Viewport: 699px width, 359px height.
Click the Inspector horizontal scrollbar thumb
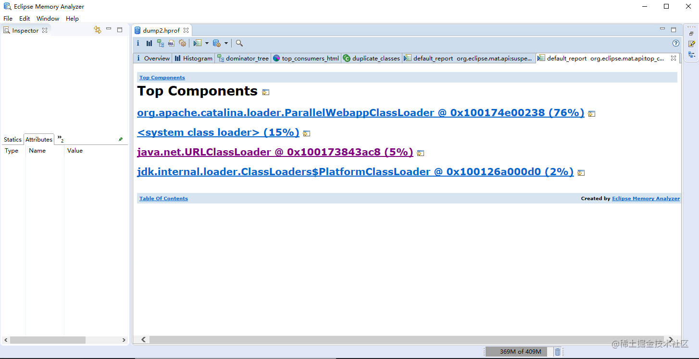click(x=48, y=340)
